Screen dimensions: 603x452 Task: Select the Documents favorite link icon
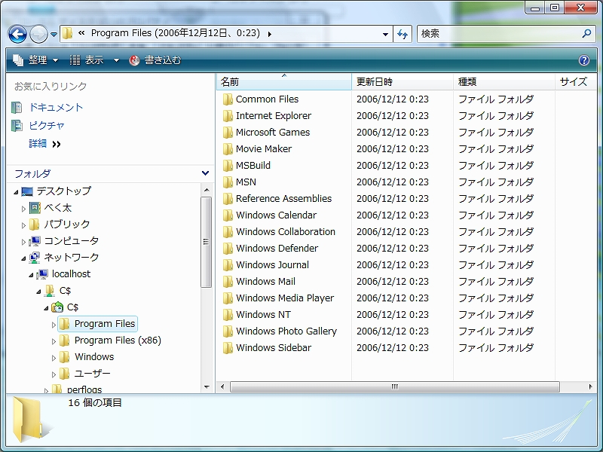[17, 108]
